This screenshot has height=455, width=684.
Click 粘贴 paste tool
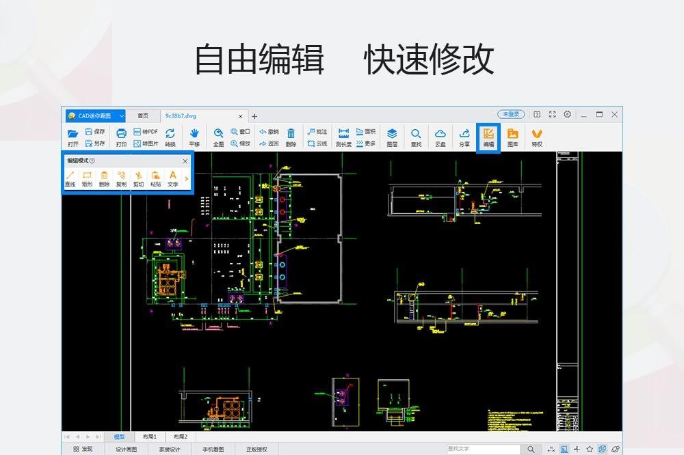pos(156,179)
